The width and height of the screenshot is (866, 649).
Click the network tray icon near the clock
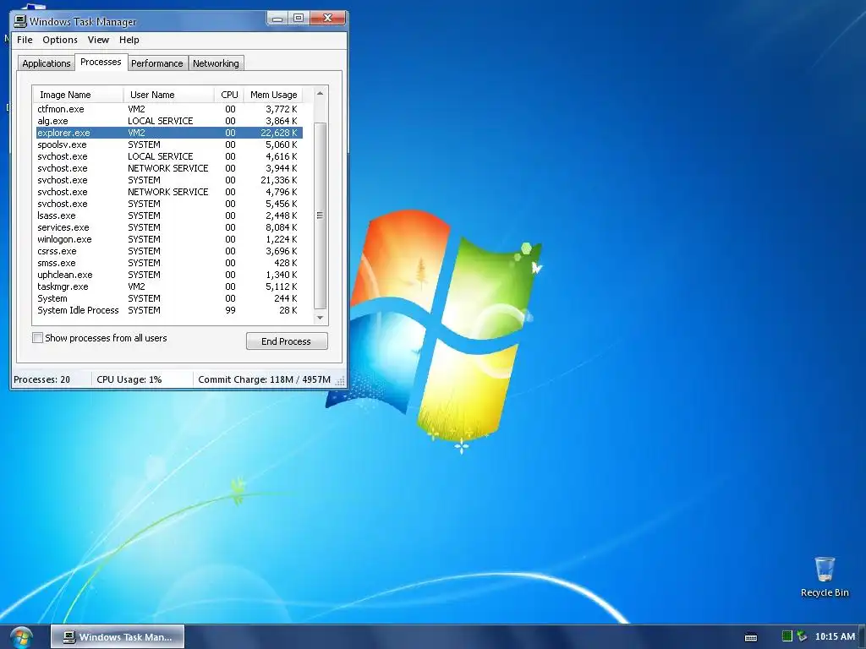(x=802, y=636)
